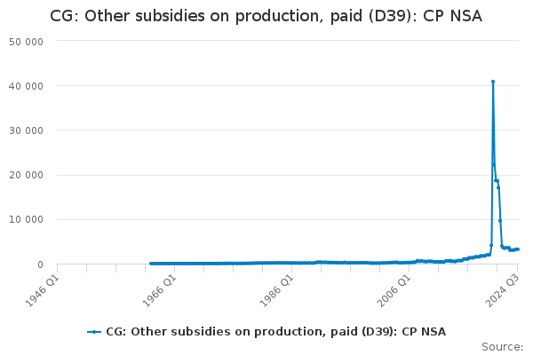
Task: Select the 2024 Q3 x-axis label
Action: (505, 286)
